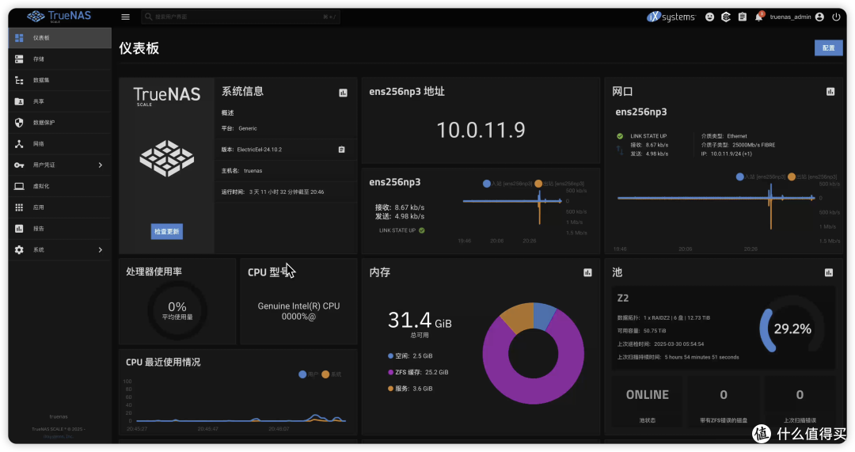Open the feedback smiley icon in top bar
The width and height of the screenshot is (855, 452).
click(709, 17)
